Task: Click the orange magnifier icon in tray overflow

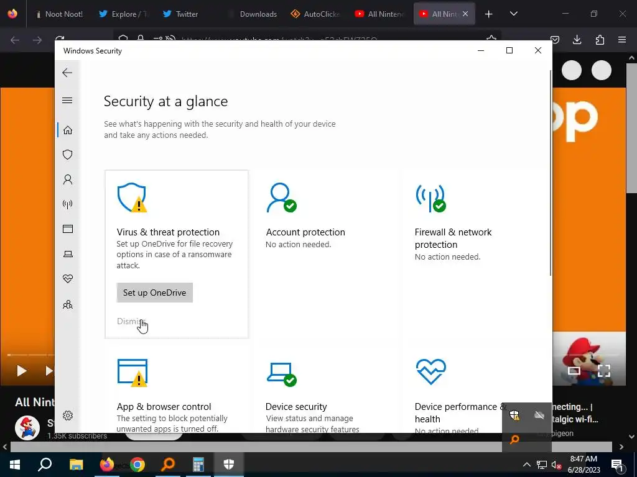Action: [x=514, y=439]
